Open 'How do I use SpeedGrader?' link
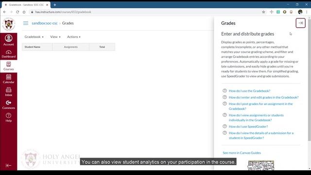 [x=248, y=126]
